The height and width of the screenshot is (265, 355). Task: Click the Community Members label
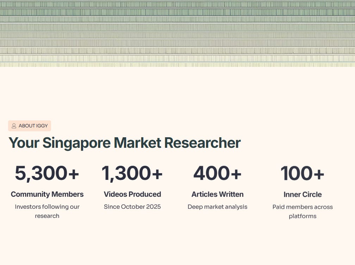point(47,194)
